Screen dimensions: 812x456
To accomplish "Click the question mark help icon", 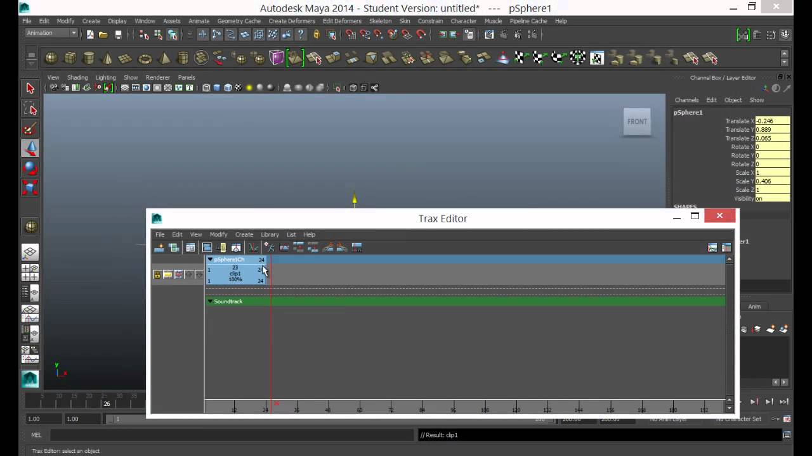I will point(301,35).
